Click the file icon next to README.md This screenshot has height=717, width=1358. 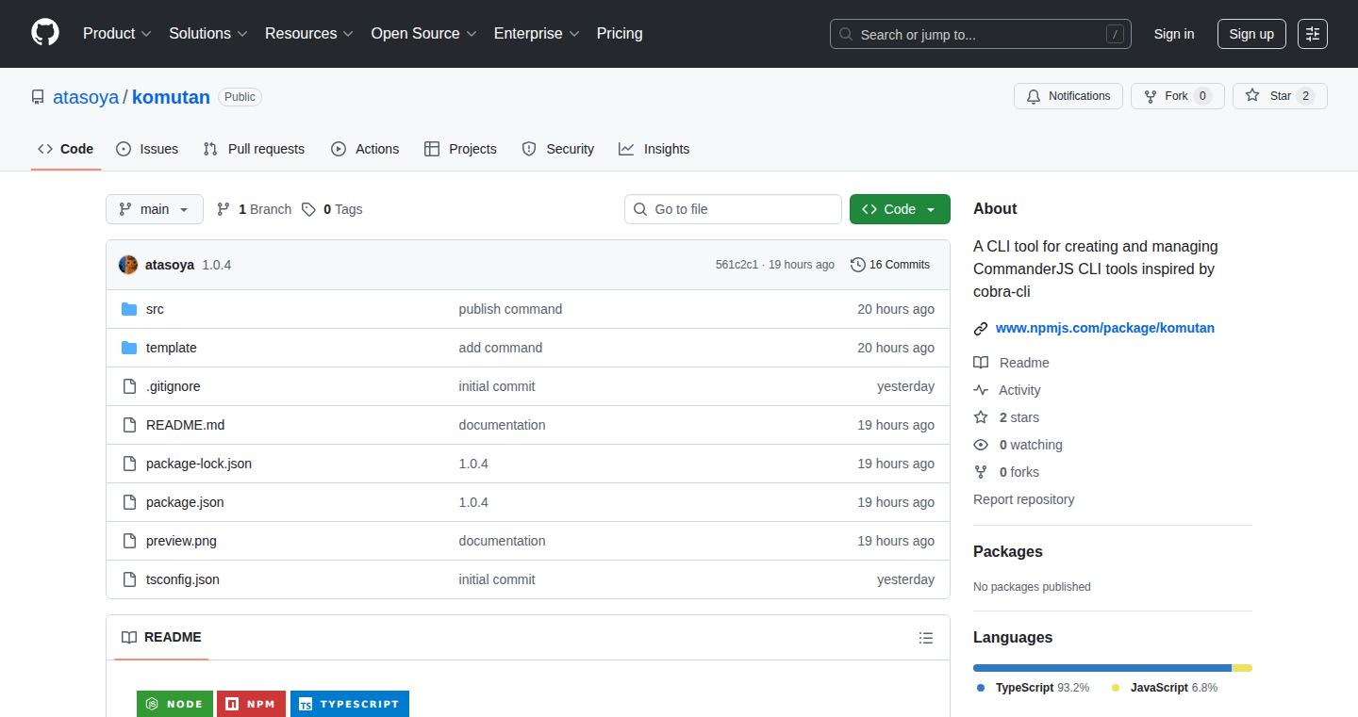[x=129, y=425]
